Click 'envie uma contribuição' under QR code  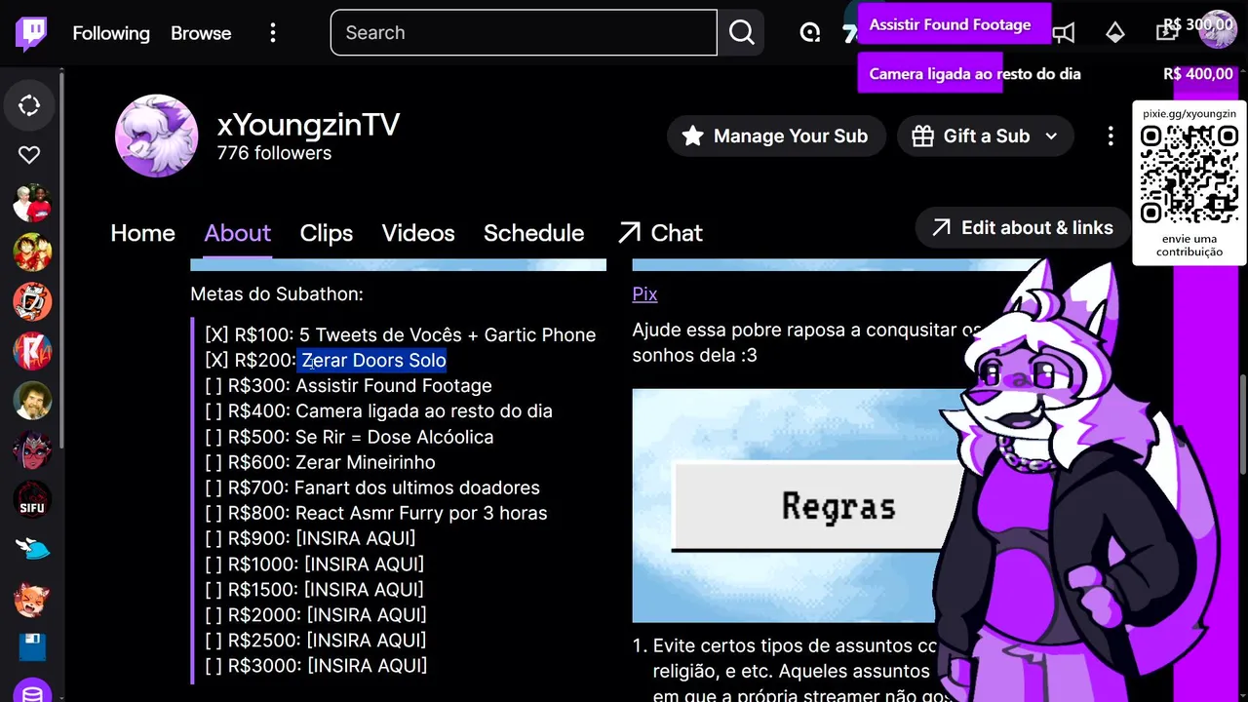(1189, 246)
